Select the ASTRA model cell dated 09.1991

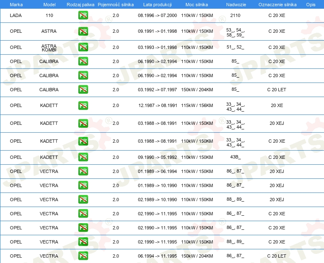49,31
